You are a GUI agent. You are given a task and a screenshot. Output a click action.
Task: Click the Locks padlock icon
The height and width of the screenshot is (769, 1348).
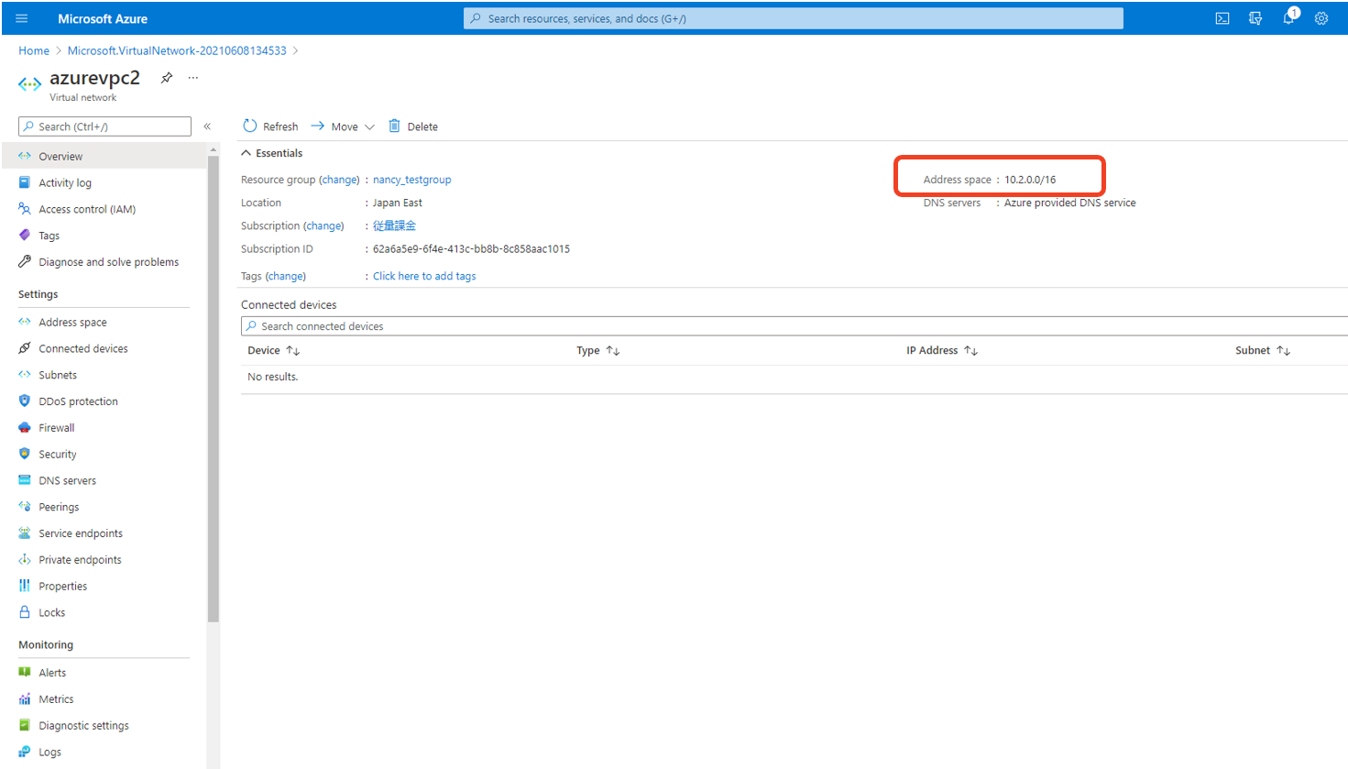pos(25,612)
